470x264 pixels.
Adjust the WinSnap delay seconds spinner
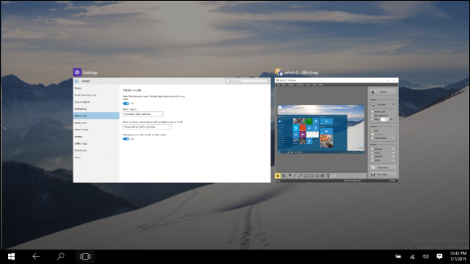385,119
